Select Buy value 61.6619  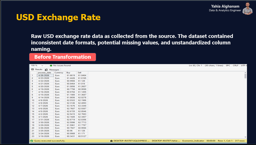[71, 75]
